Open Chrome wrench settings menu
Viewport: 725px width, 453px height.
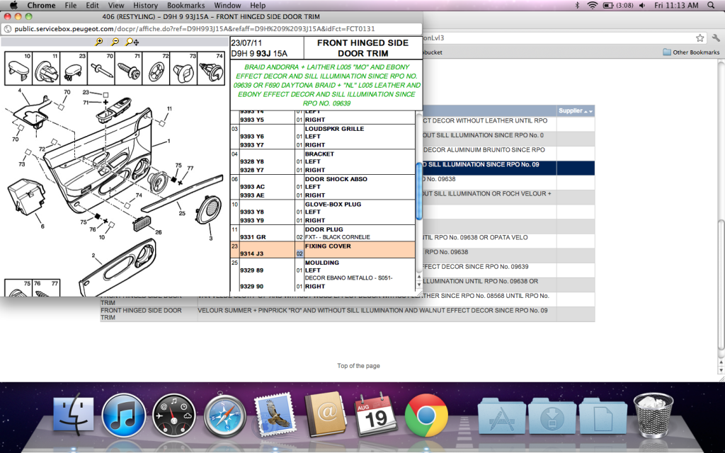[x=716, y=38]
